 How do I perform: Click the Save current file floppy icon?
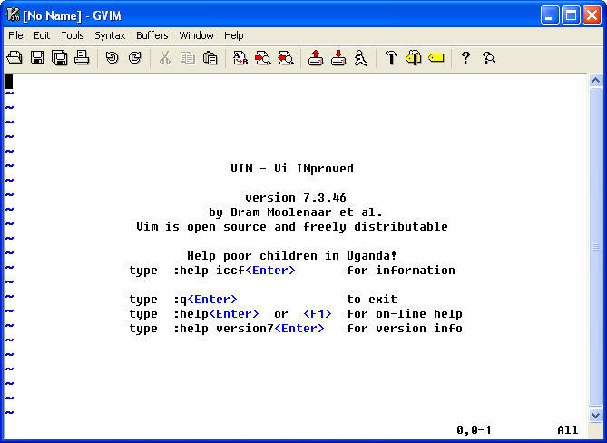[37, 58]
